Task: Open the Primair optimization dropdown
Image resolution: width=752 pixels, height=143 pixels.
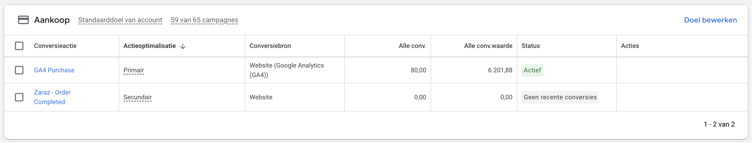Action: tap(134, 70)
